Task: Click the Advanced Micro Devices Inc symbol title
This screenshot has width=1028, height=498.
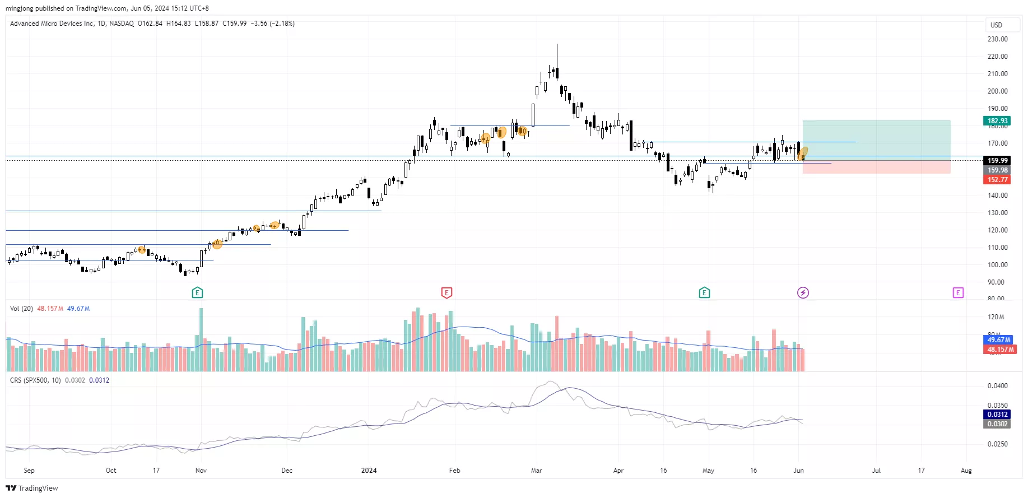Action: [x=52, y=24]
